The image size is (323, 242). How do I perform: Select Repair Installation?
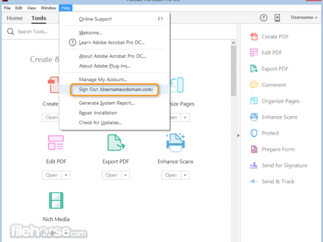pos(114,113)
